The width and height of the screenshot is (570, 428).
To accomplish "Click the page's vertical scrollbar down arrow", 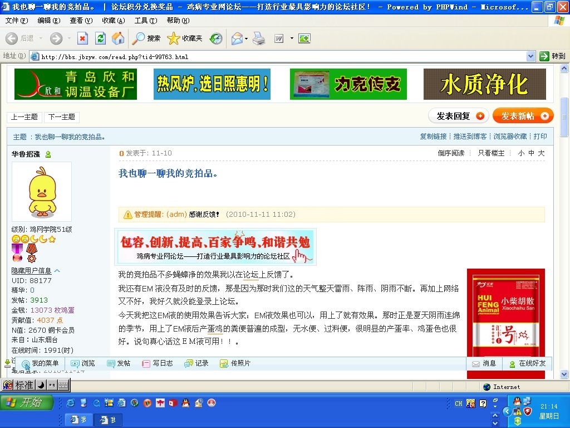I will click(564, 374).
